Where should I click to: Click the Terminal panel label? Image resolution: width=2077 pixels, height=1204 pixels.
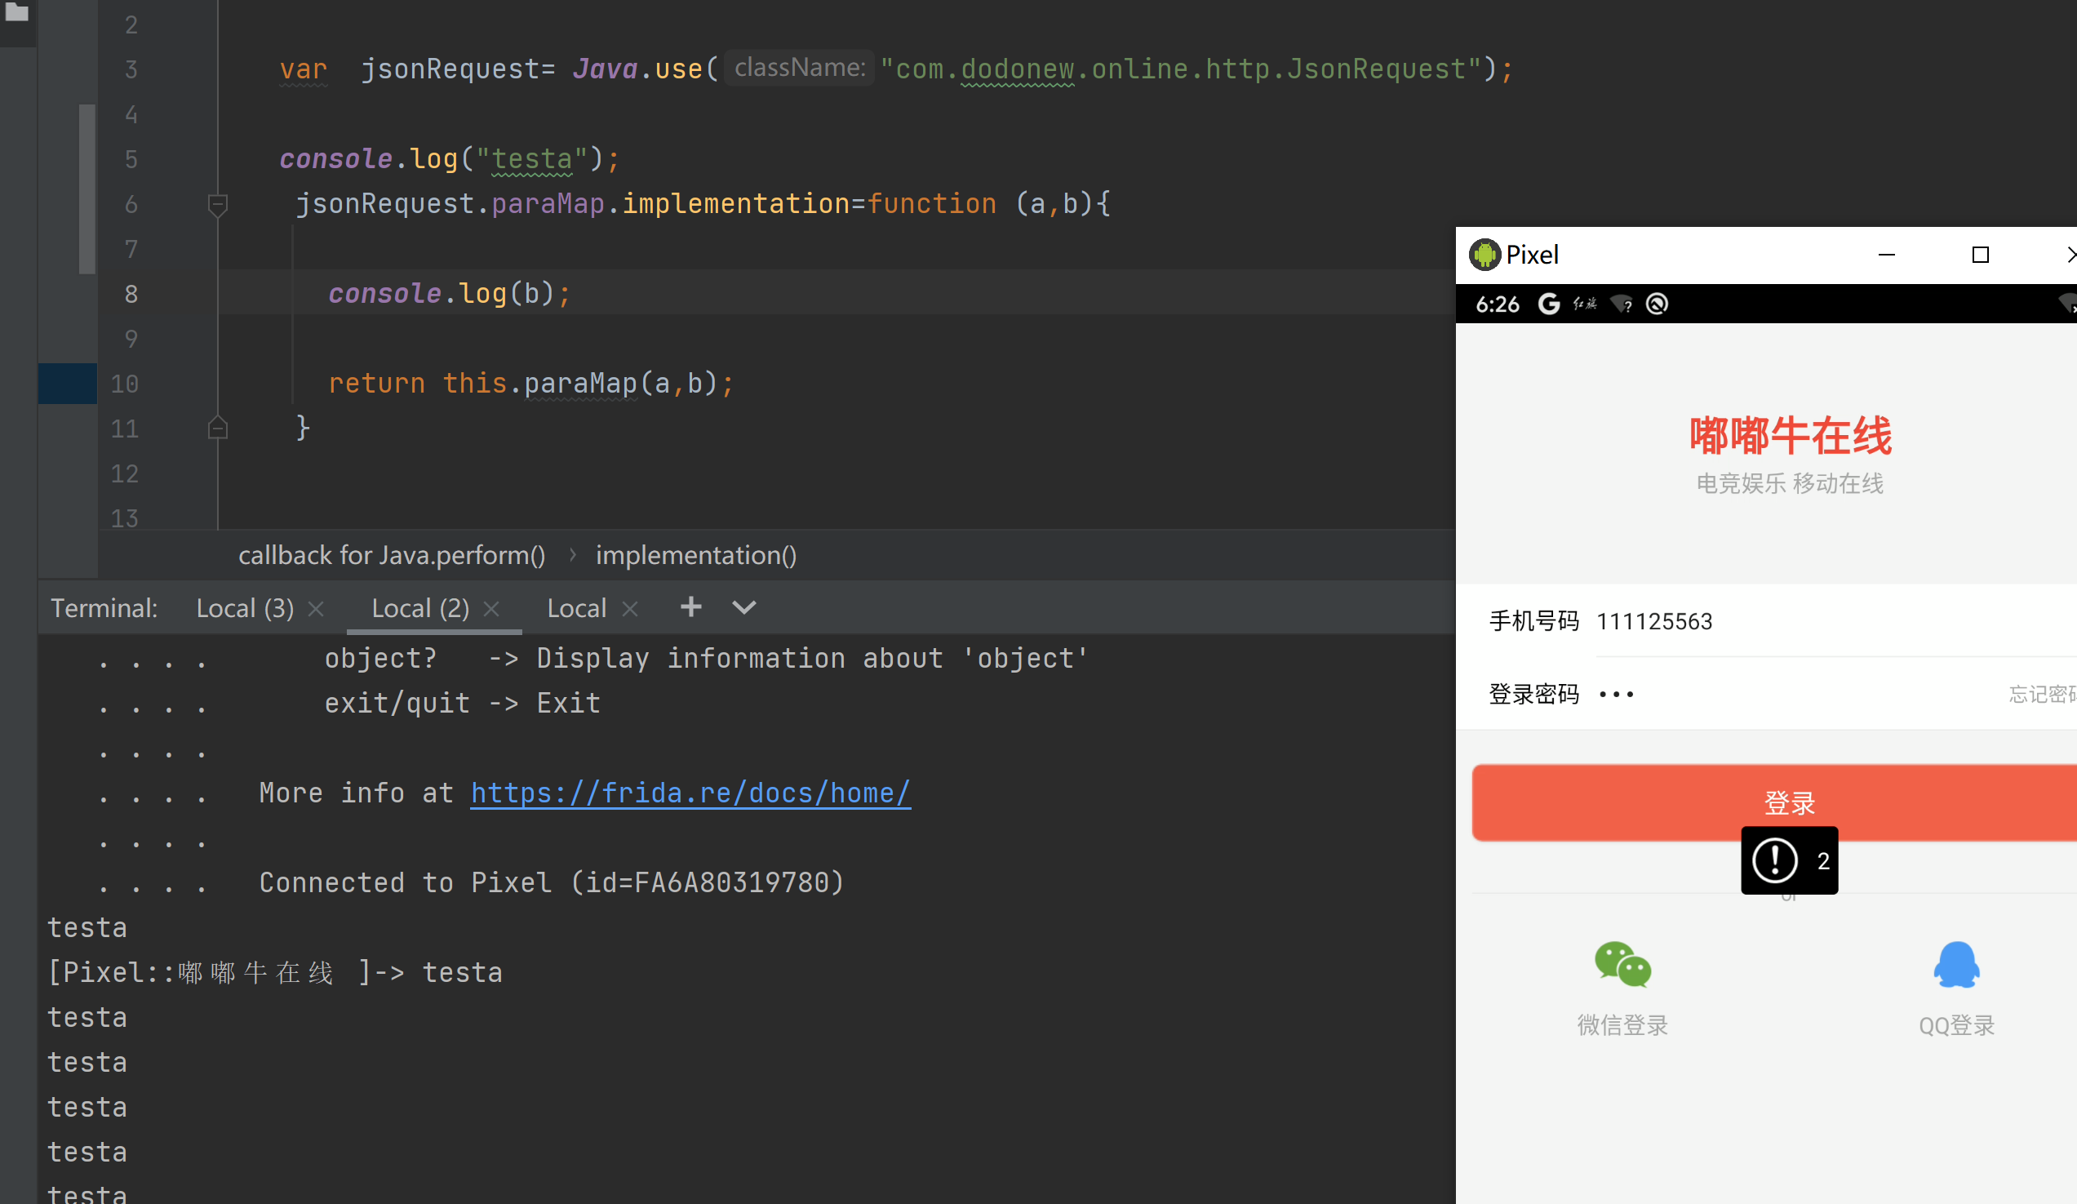(104, 608)
